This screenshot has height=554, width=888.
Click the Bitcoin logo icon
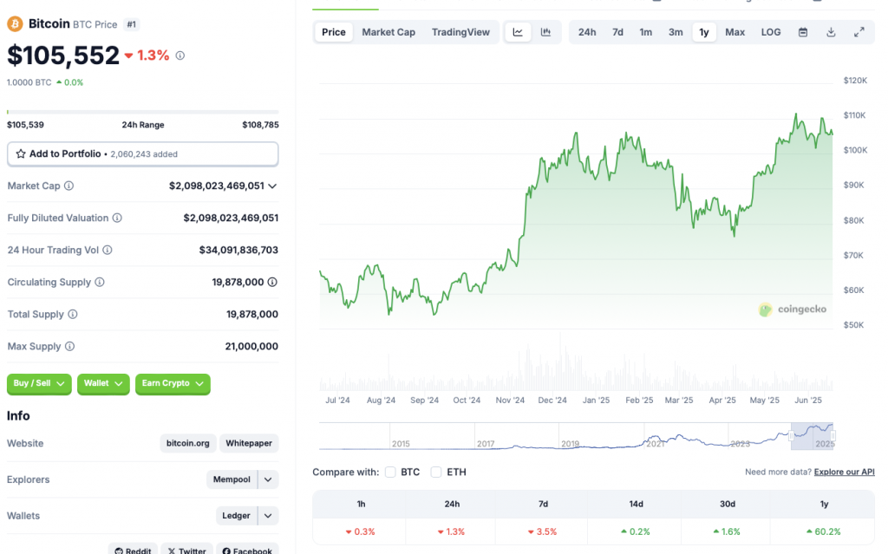(x=15, y=23)
